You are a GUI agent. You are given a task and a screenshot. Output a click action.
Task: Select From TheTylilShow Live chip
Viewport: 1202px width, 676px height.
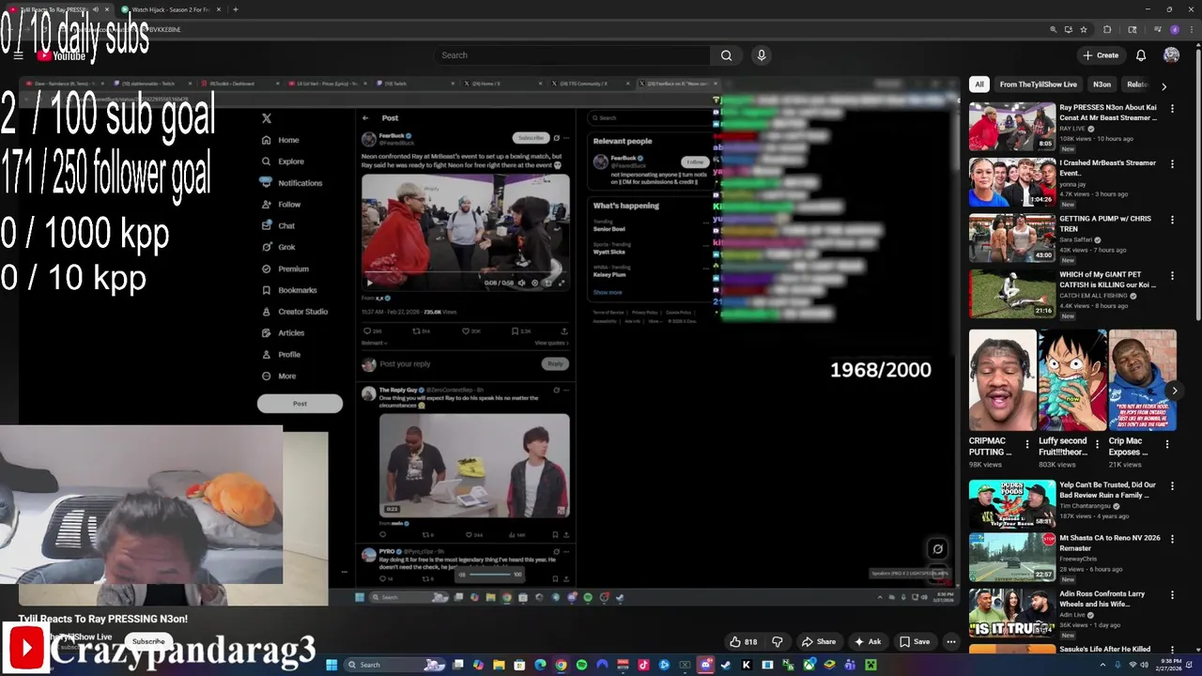(x=1038, y=84)
